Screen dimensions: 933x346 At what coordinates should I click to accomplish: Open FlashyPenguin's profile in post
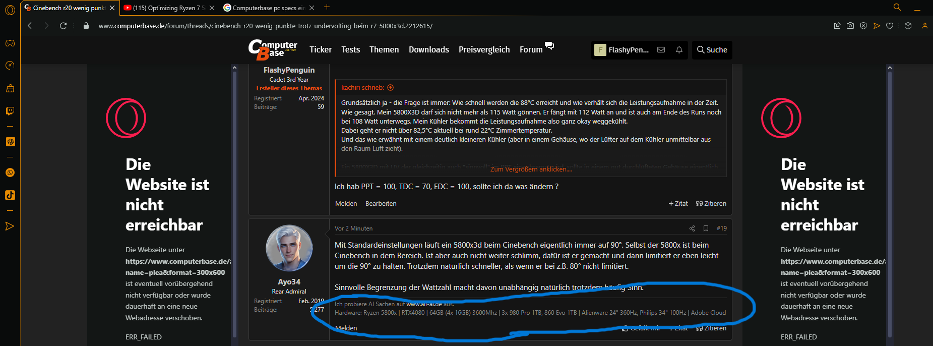point(289,70)
